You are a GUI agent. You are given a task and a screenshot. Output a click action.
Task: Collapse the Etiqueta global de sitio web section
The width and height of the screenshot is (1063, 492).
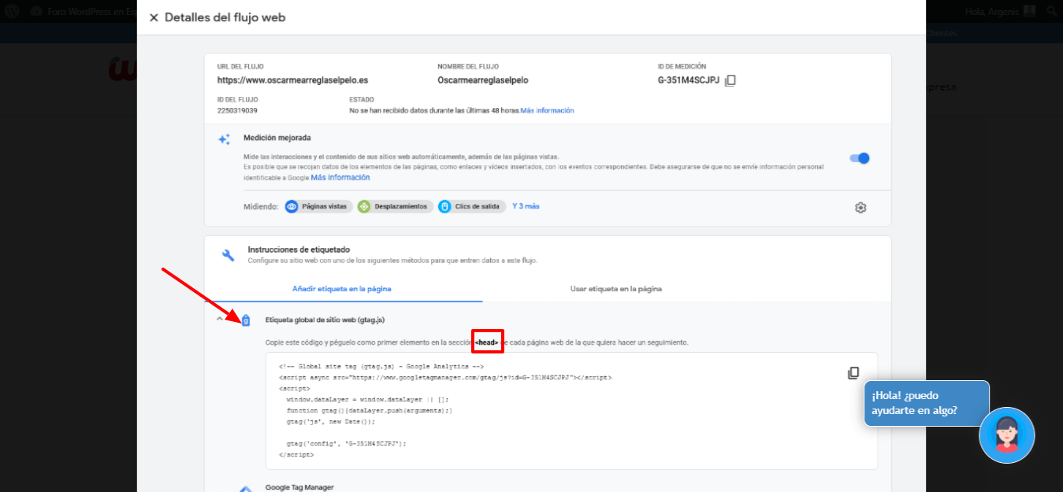pyautogui.click(x=220, y=320)
